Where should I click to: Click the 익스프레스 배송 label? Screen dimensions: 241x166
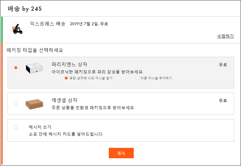(x=48, y=24)
